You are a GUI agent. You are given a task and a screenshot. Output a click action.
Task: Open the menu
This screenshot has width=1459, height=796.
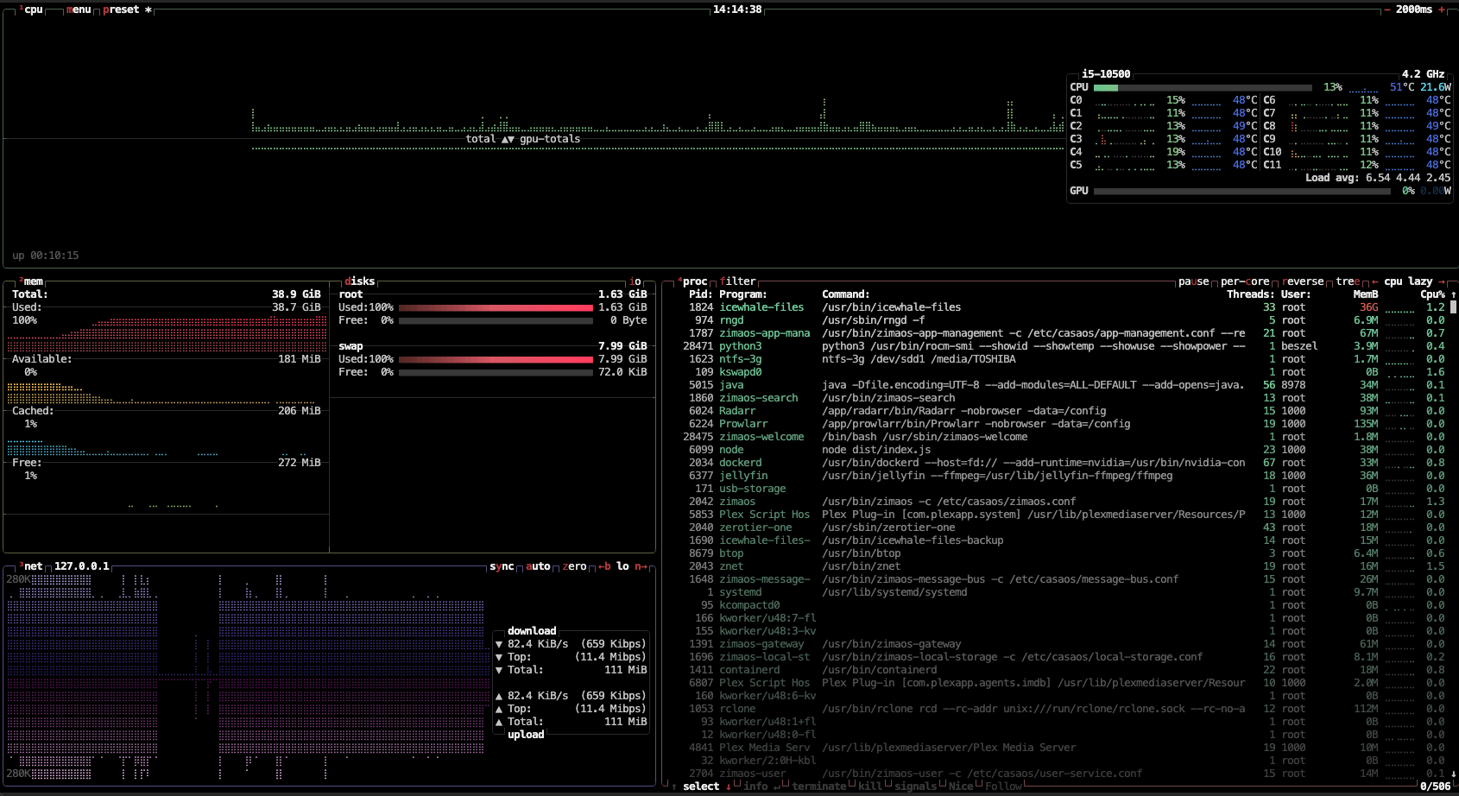click(79, 9)
